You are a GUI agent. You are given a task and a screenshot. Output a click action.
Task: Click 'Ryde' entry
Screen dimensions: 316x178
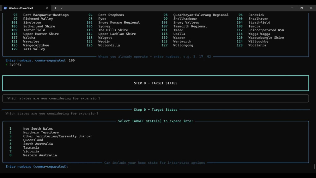102,19
